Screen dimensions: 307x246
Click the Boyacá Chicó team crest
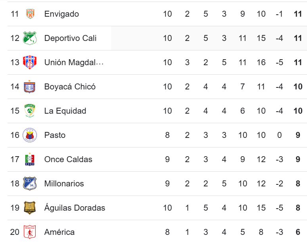30,87
